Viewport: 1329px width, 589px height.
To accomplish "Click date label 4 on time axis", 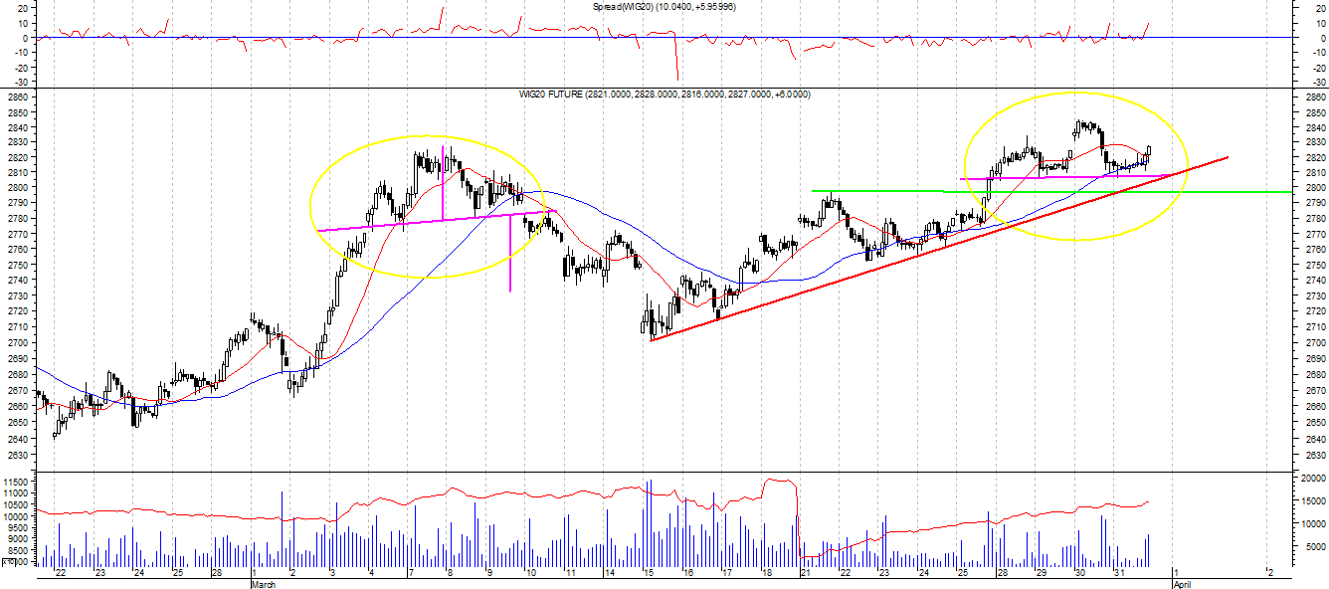I will coord(371,573).
